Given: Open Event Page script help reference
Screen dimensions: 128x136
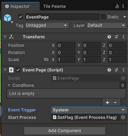Looking at the screenshot, I should click(x=109, y=70).
